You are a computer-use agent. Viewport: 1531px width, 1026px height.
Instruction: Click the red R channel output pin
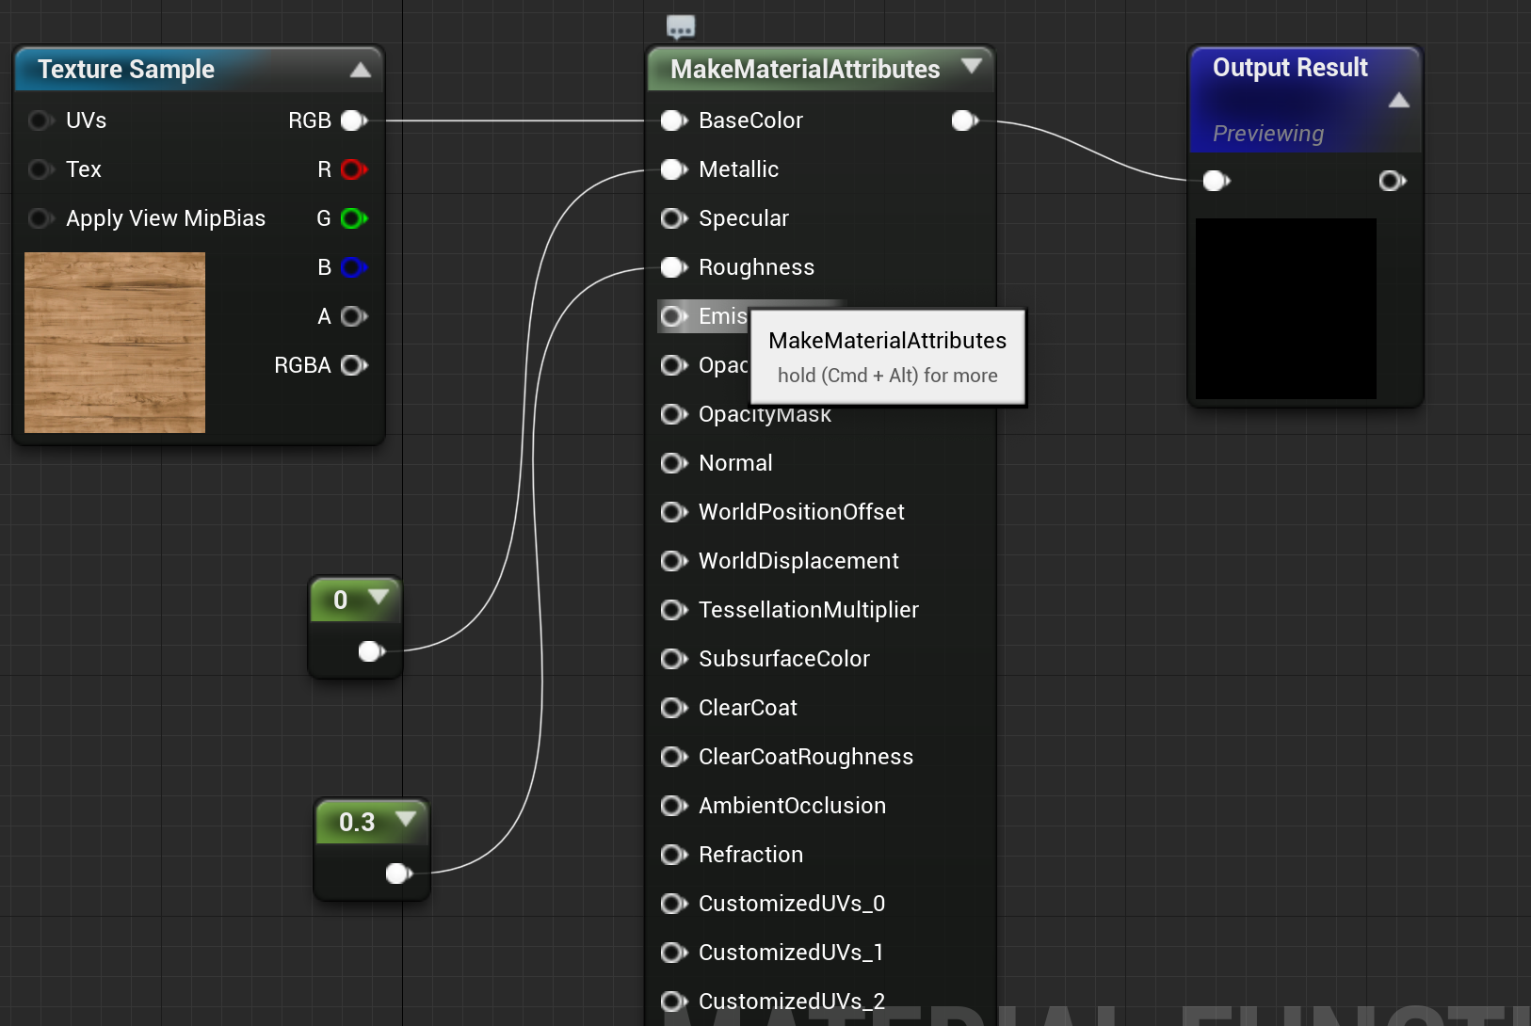pos(352,169)
